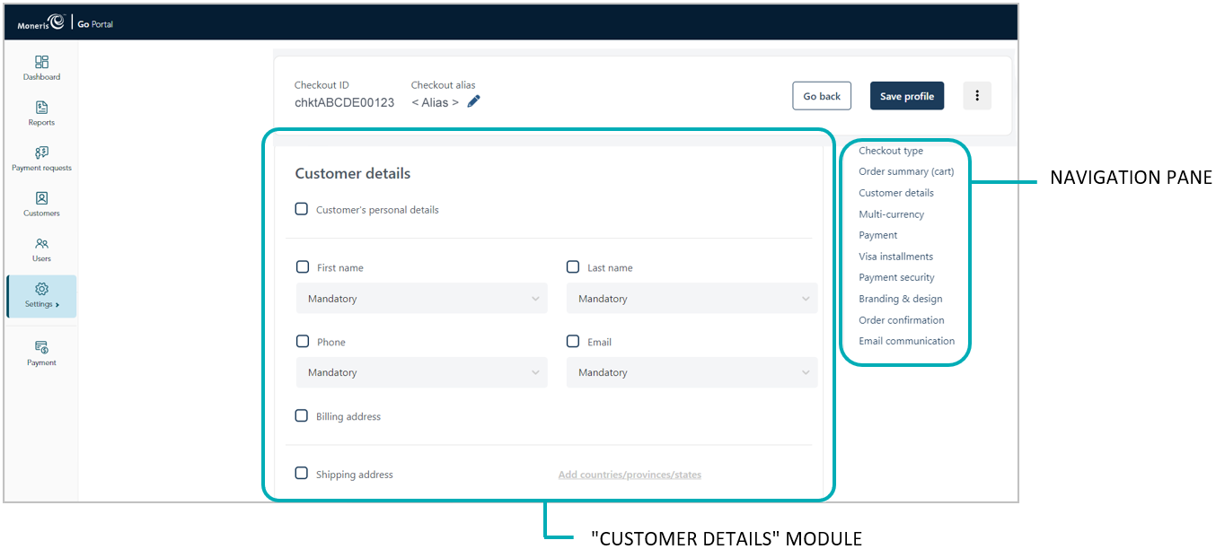Click the Checkout alias label
This screenshot has height=549, width=1216.
(x=444, y=85)
